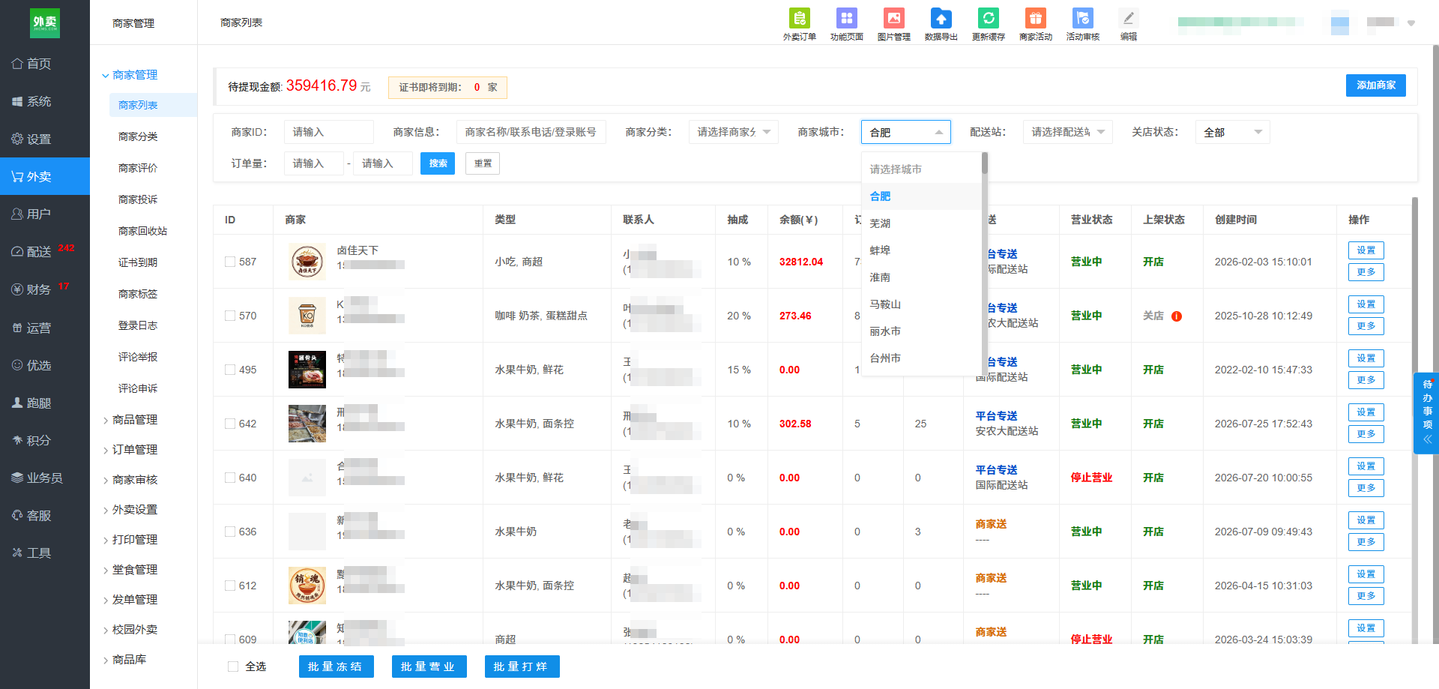1439x689 pixels.
Task: Click the blue 搜索 button
Action: coord(438,163)
